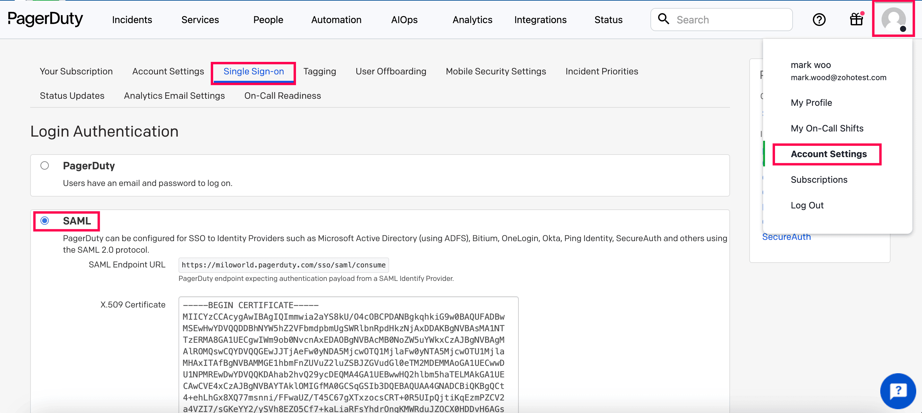Open the gift what's new icon

click(x=857, y=19)
